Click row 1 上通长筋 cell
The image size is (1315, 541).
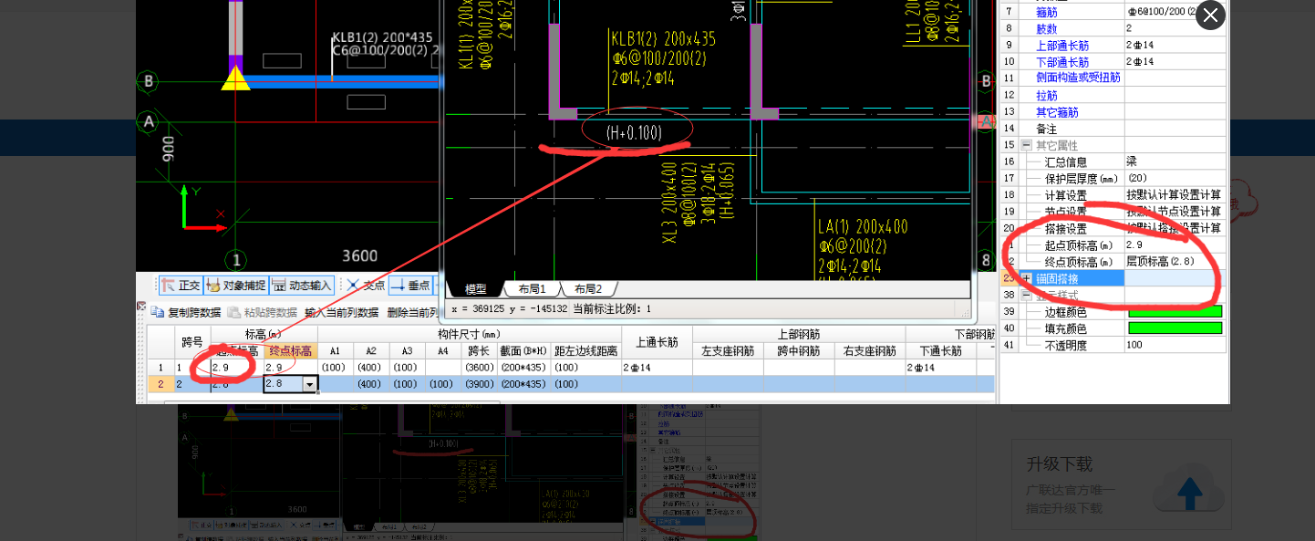click(x=657, y=368)
